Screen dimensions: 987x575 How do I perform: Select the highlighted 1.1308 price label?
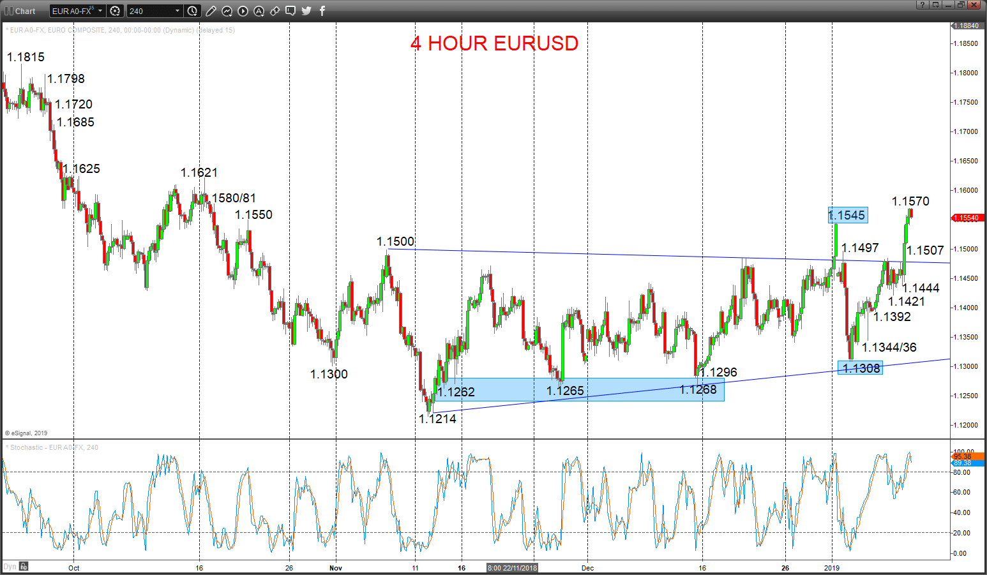(861, 368)
